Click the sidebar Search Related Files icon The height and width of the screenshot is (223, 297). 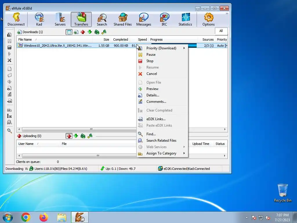point(9,122)
